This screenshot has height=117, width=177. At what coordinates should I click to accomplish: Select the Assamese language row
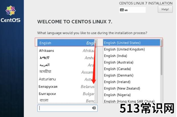[66, 72]
